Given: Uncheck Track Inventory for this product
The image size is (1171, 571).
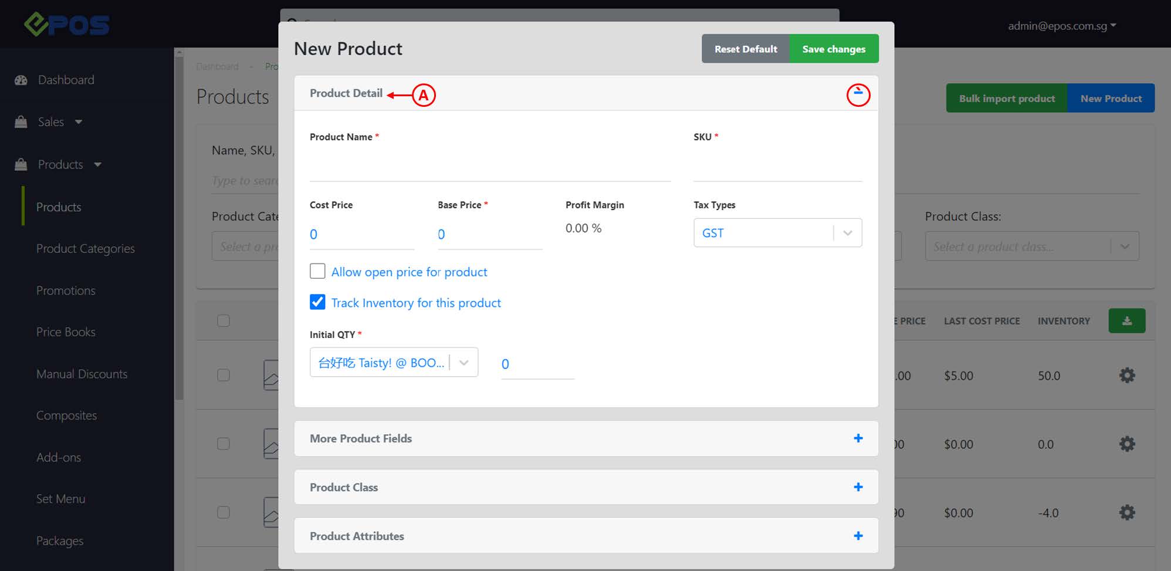Looking at the screenshot, I should click(x=317, y=302).
